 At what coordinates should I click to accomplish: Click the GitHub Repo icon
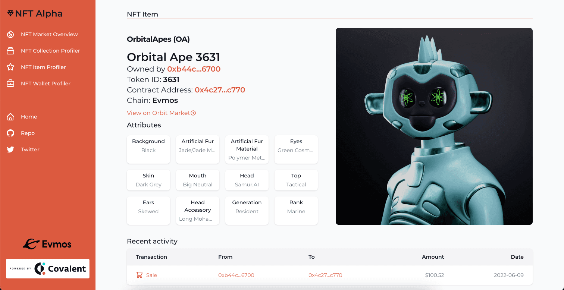10,133
